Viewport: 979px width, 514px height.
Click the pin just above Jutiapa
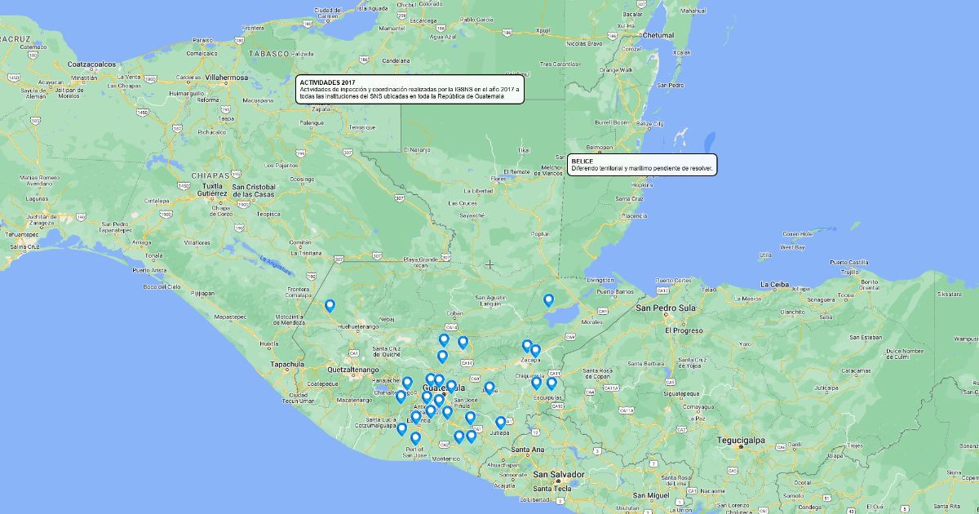click(x=500, y=423)
